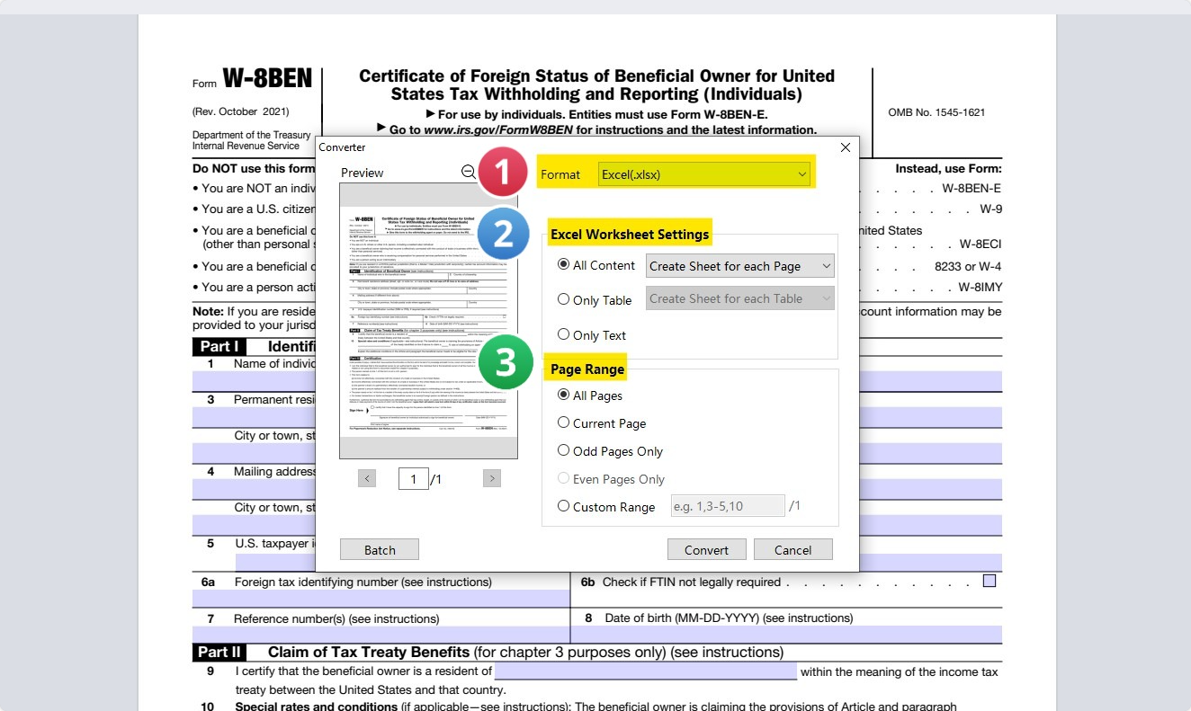Click the 'Part I' section label
Viewport: 1191px width, 711px height.
point(219,346)
